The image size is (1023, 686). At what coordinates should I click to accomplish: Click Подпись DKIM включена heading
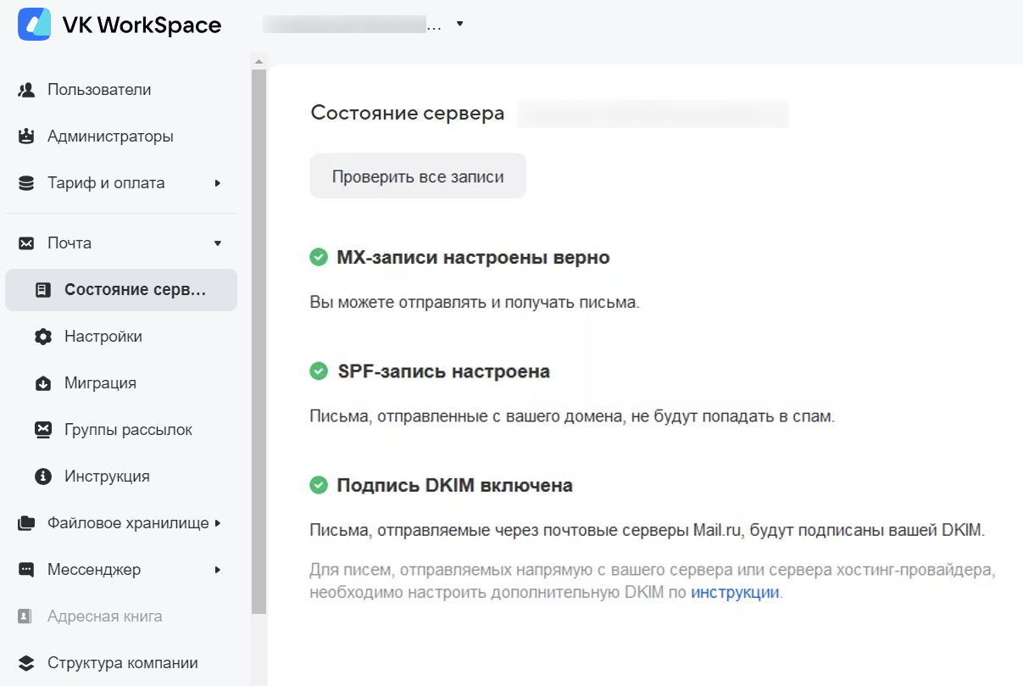point(454,486)
